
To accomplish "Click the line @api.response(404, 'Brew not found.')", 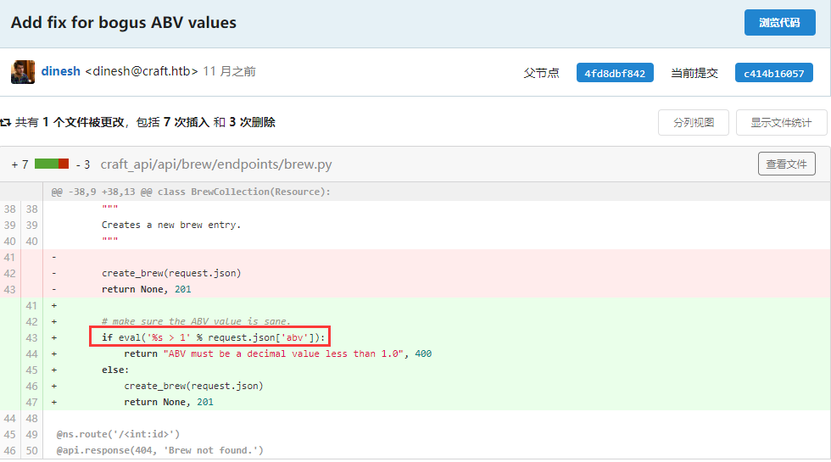I will (159, 450).
